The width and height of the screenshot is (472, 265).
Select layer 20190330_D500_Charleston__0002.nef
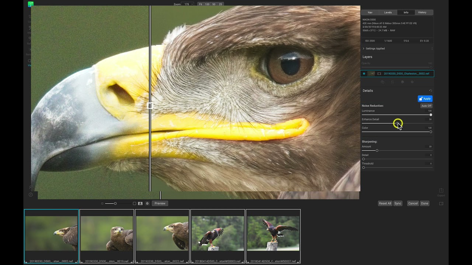click(x=397, y=74)
